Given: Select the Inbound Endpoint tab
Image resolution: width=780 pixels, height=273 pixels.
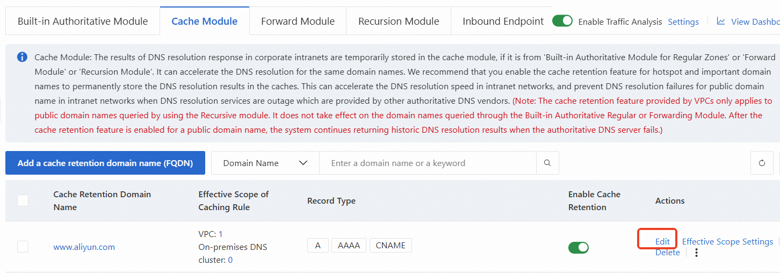Looking at the screenshot, I should point(503,21).
